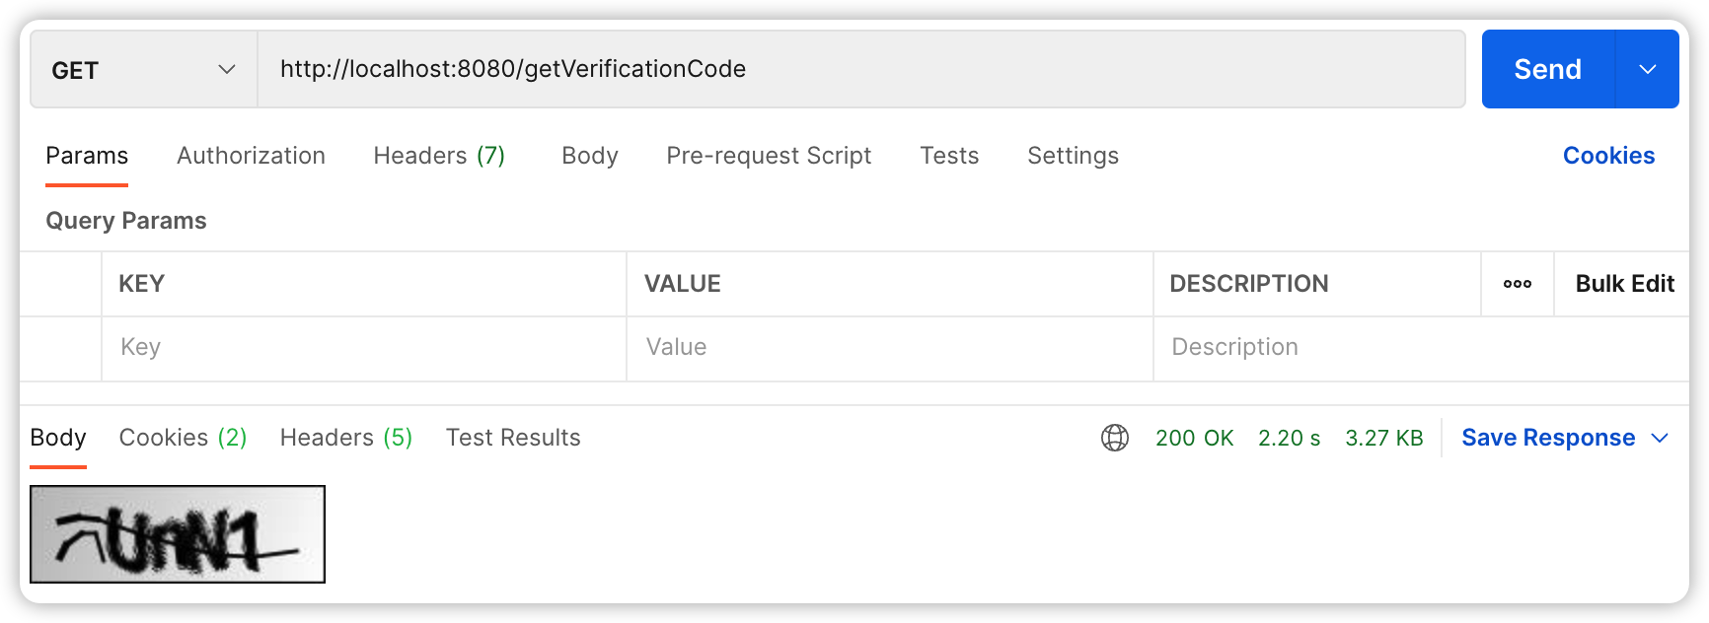
Task: Click the Value input field
Action: pyautogui.click(x=890, y=348)
